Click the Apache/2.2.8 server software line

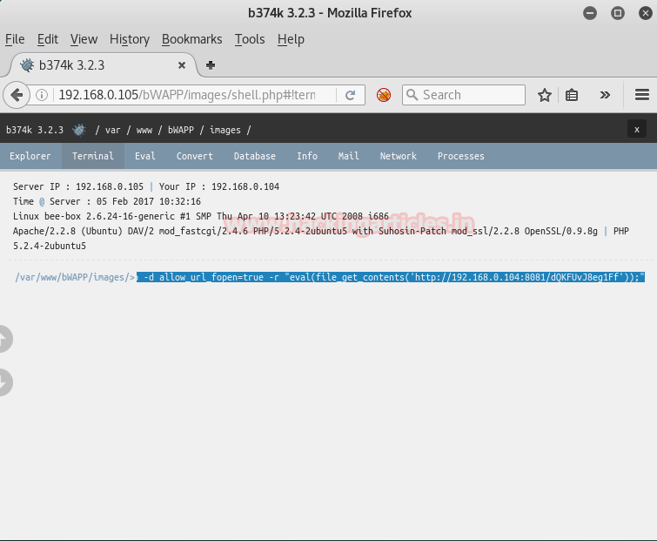[305, 231]
